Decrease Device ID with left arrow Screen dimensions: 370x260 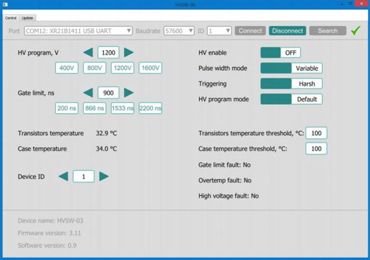click(64, 177)
